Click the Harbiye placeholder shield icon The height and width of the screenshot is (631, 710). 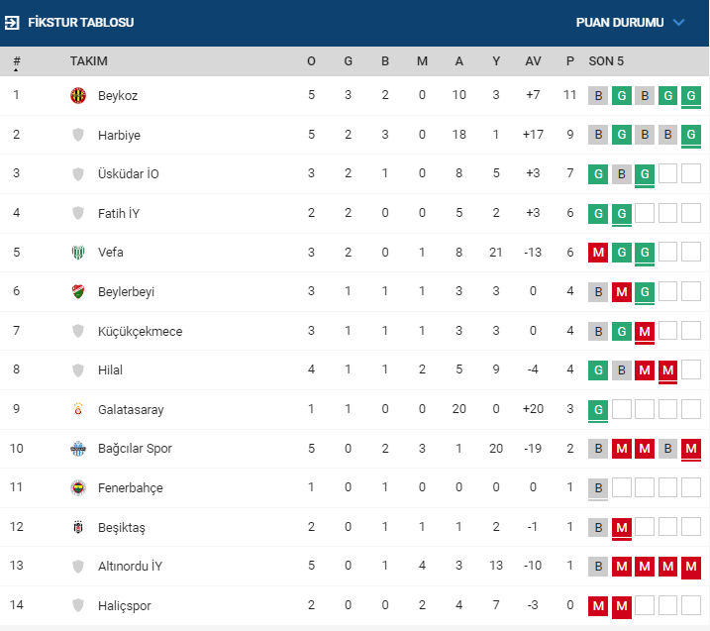pyautogui.click(x=78, y=135)
